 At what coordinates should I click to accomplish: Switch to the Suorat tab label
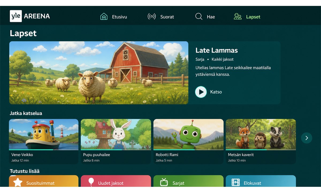pyautogui.click(x=167, y=17)
